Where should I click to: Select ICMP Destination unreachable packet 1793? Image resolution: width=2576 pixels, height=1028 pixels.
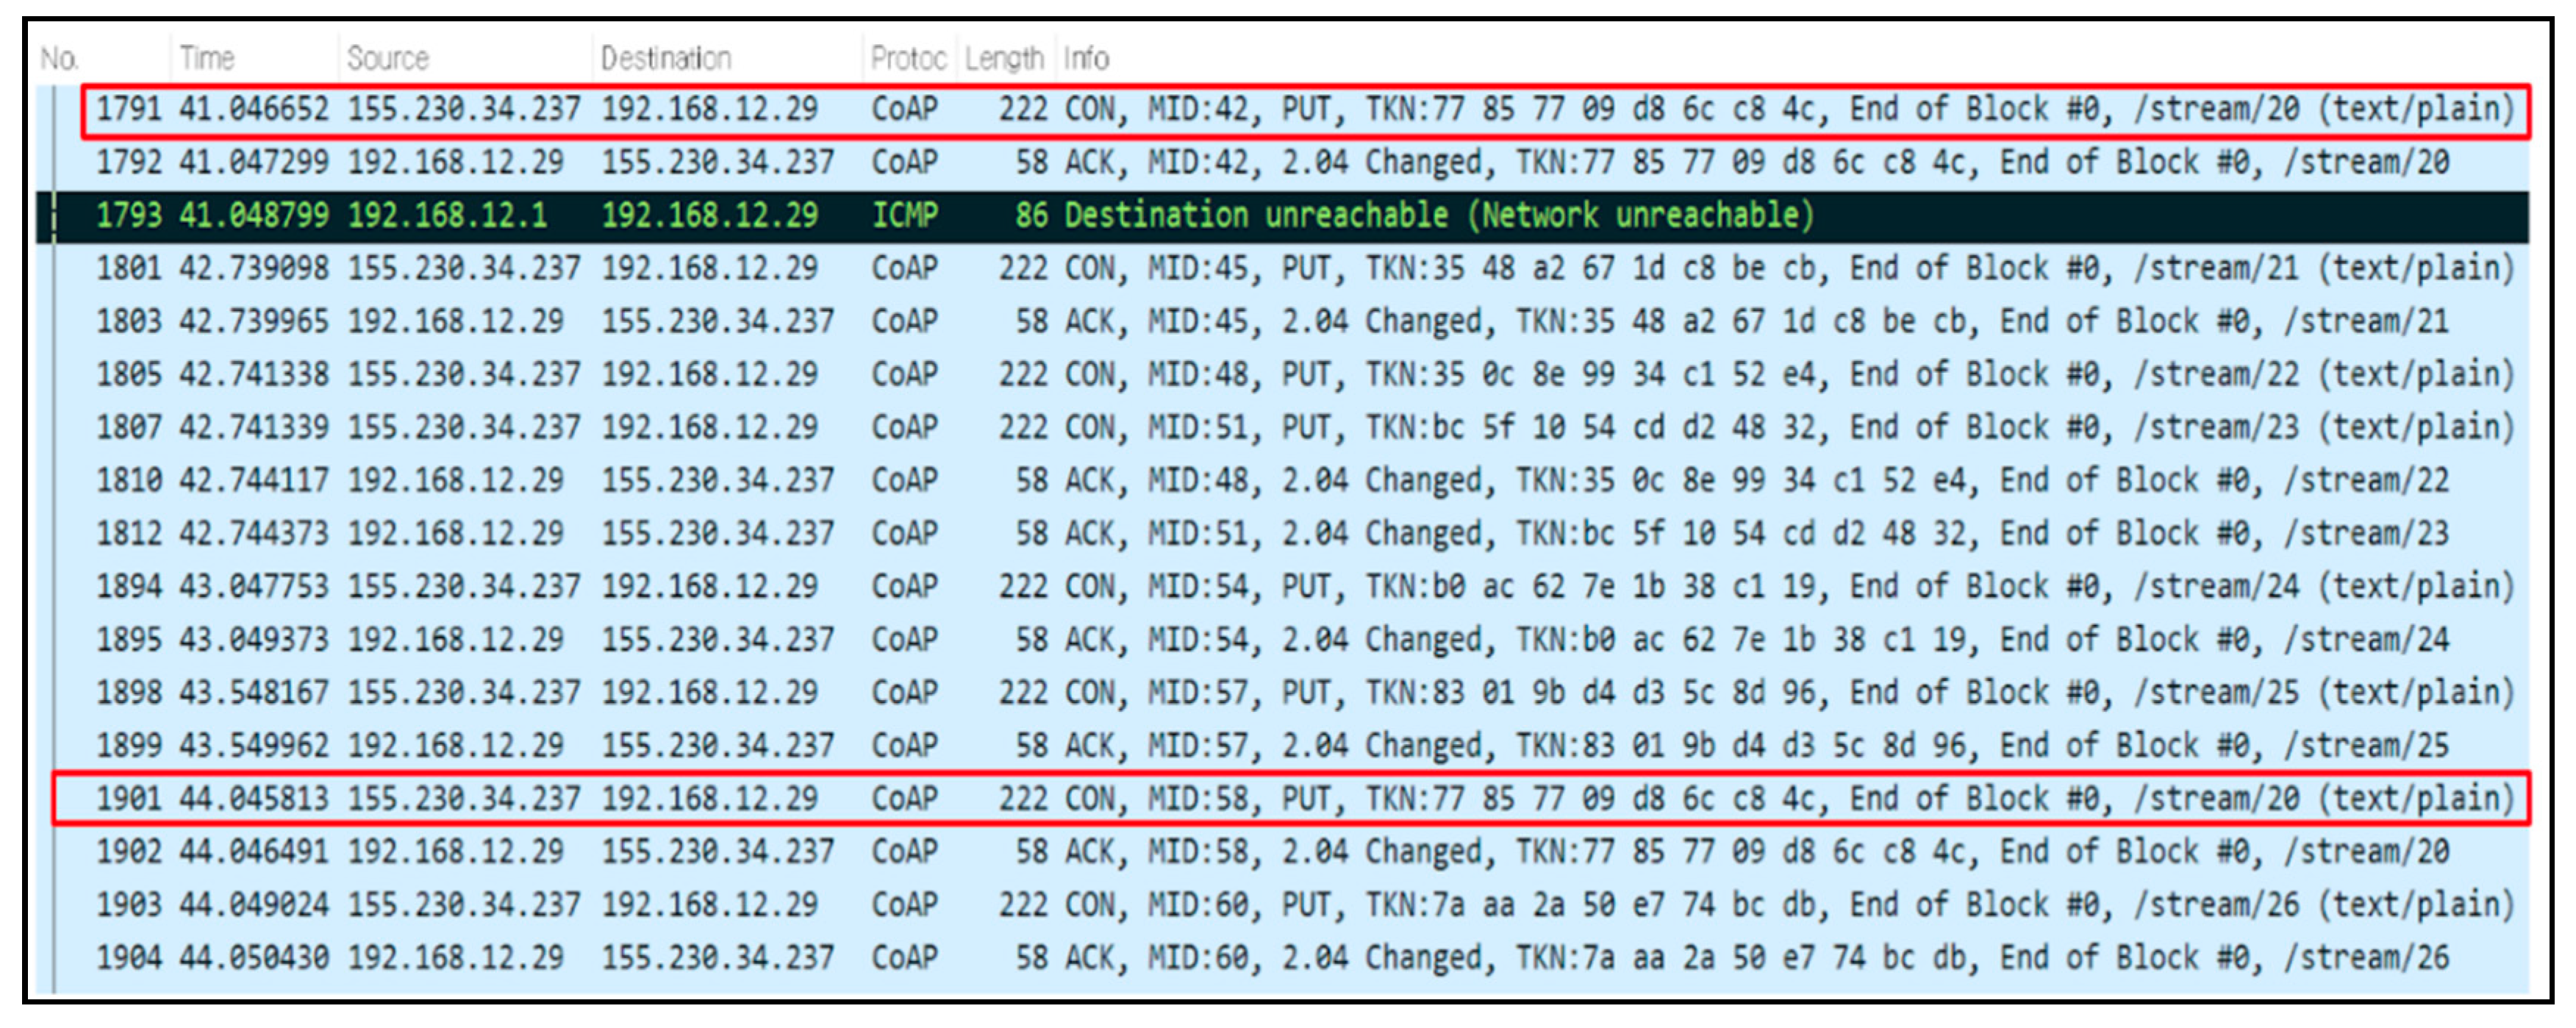point(1300,215)
